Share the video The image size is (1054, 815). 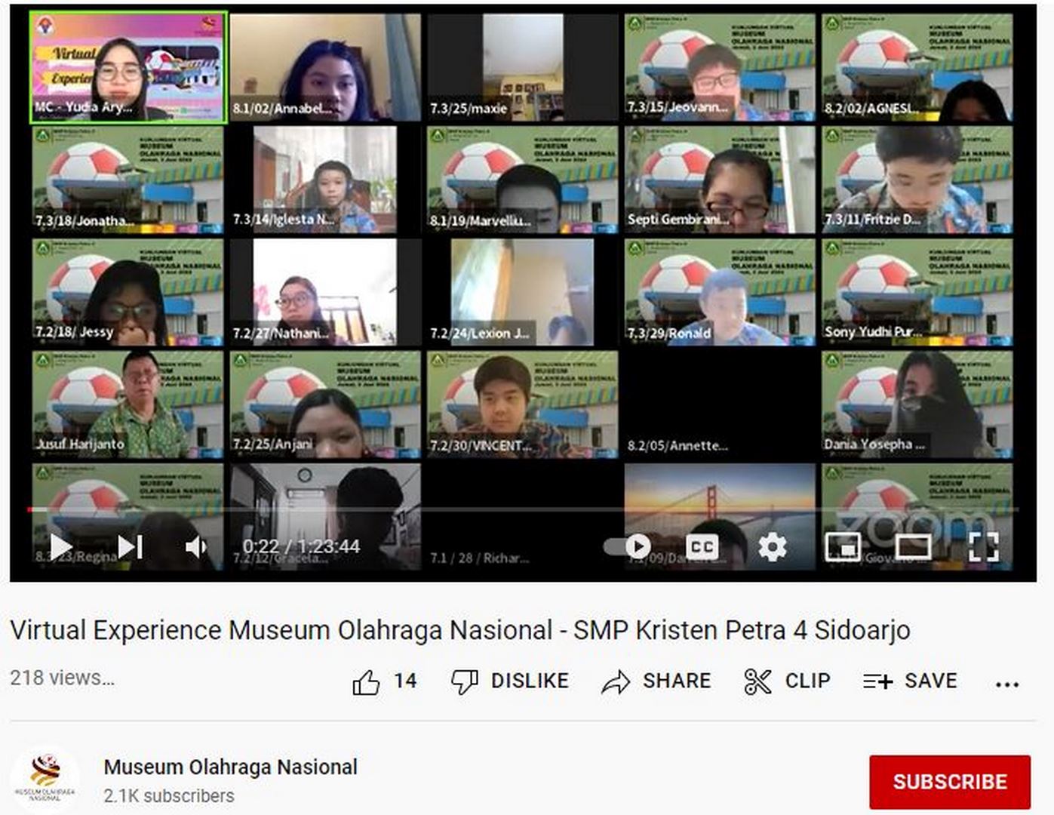click(x=656, y=681)
